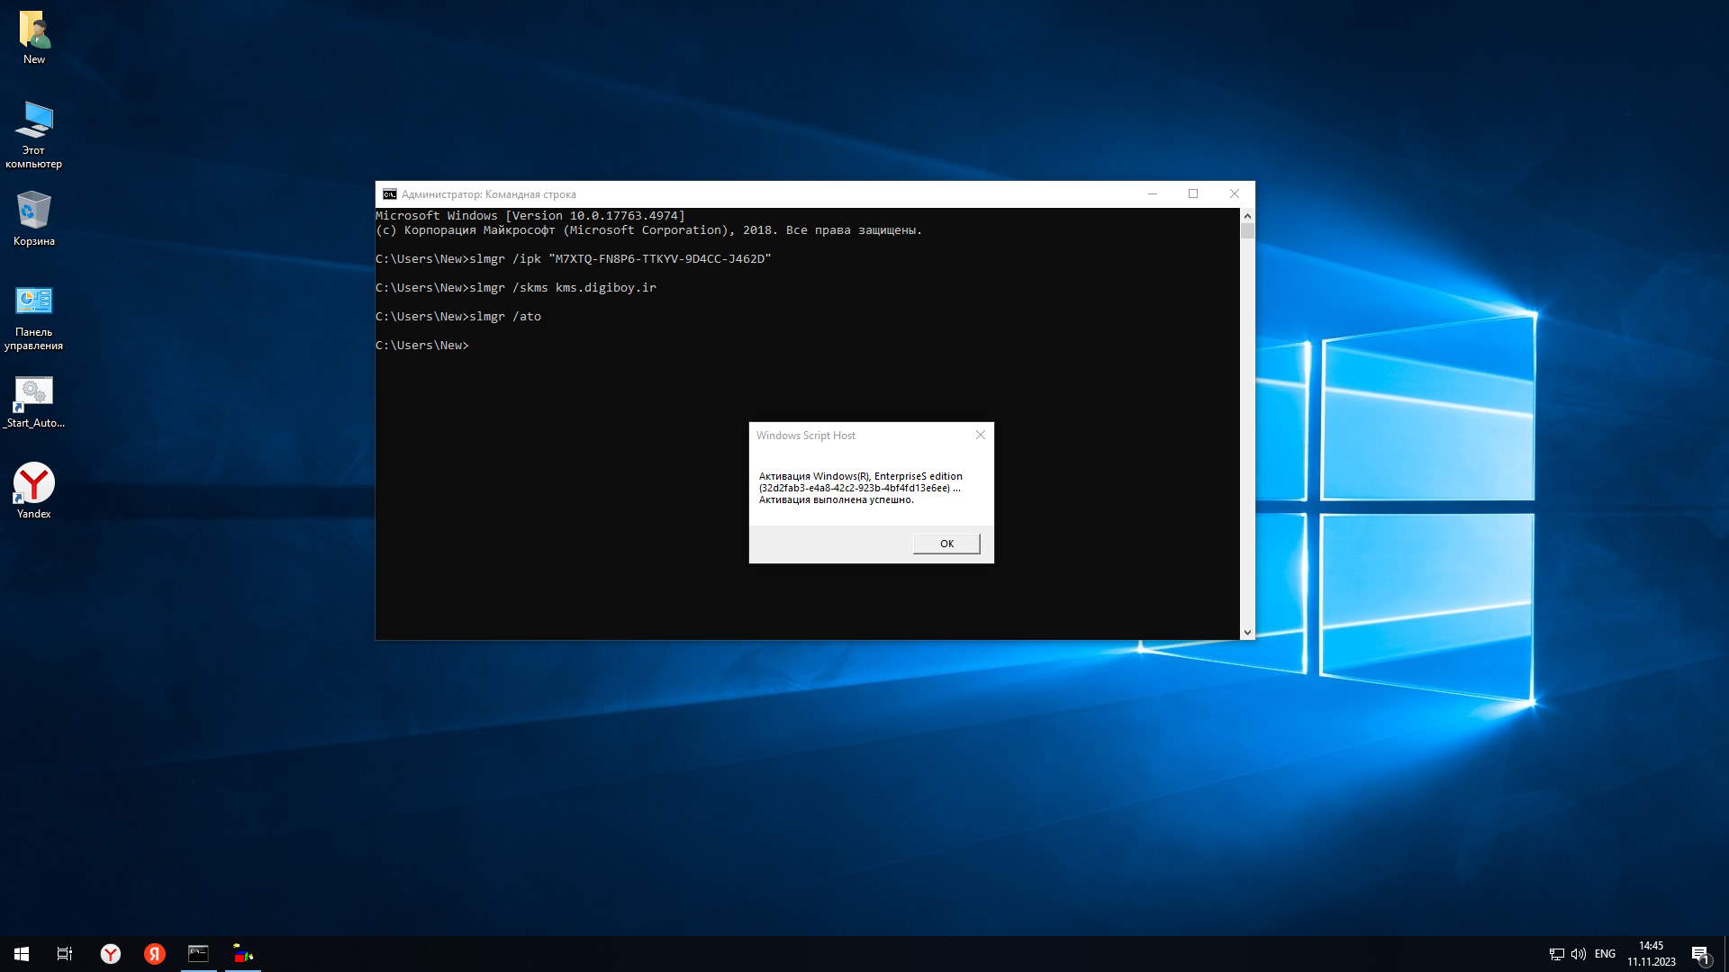This screenshot has height=972, width=1729.
Task: Close the Windows Script Host dialog
Action: 981,435
